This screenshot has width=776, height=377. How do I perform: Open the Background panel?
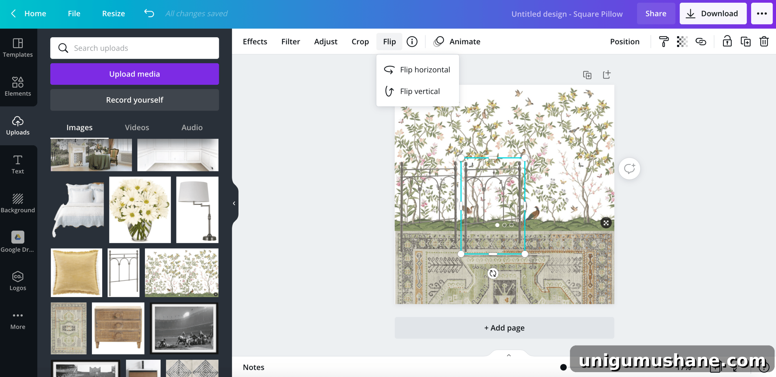(18, 203)
